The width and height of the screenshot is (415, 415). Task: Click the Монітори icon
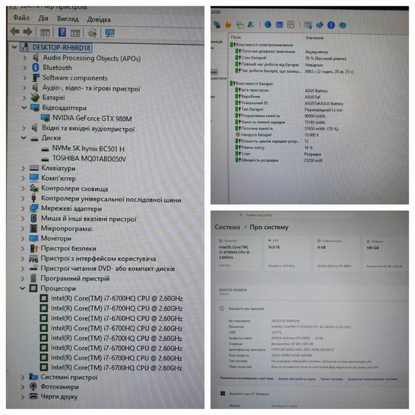[34, 238]
